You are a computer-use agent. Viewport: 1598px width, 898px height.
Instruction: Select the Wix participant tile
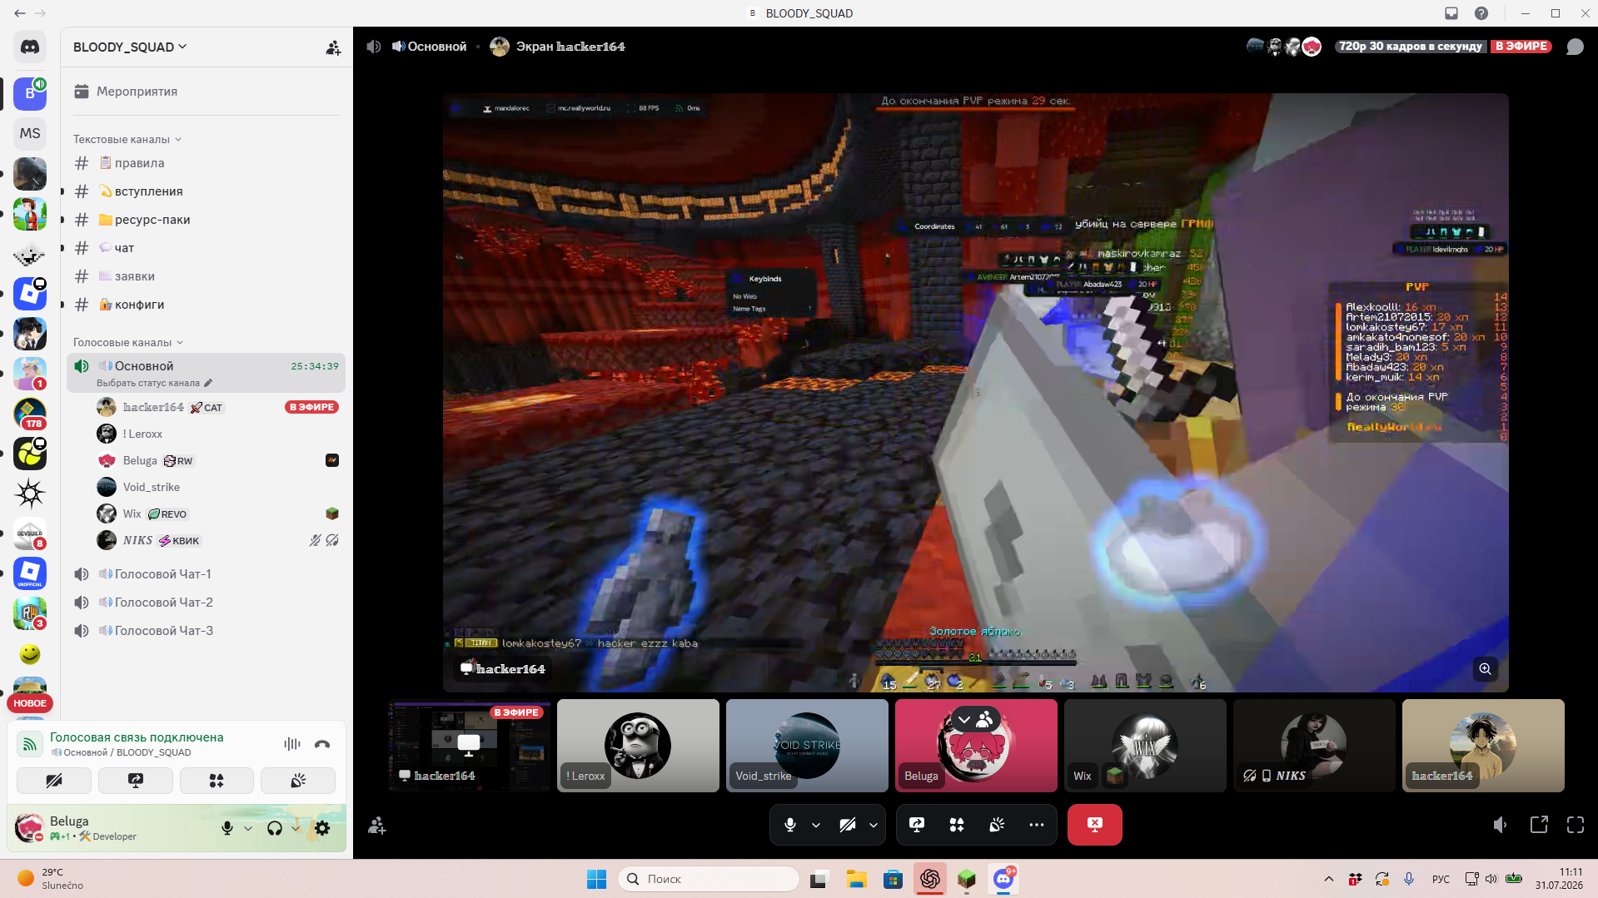click(1145, 746)
